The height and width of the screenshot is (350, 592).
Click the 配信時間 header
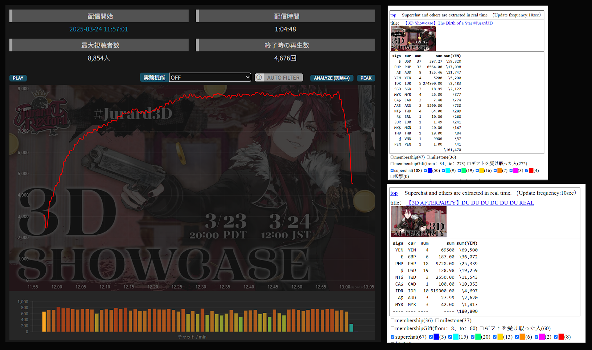(286, 16)
